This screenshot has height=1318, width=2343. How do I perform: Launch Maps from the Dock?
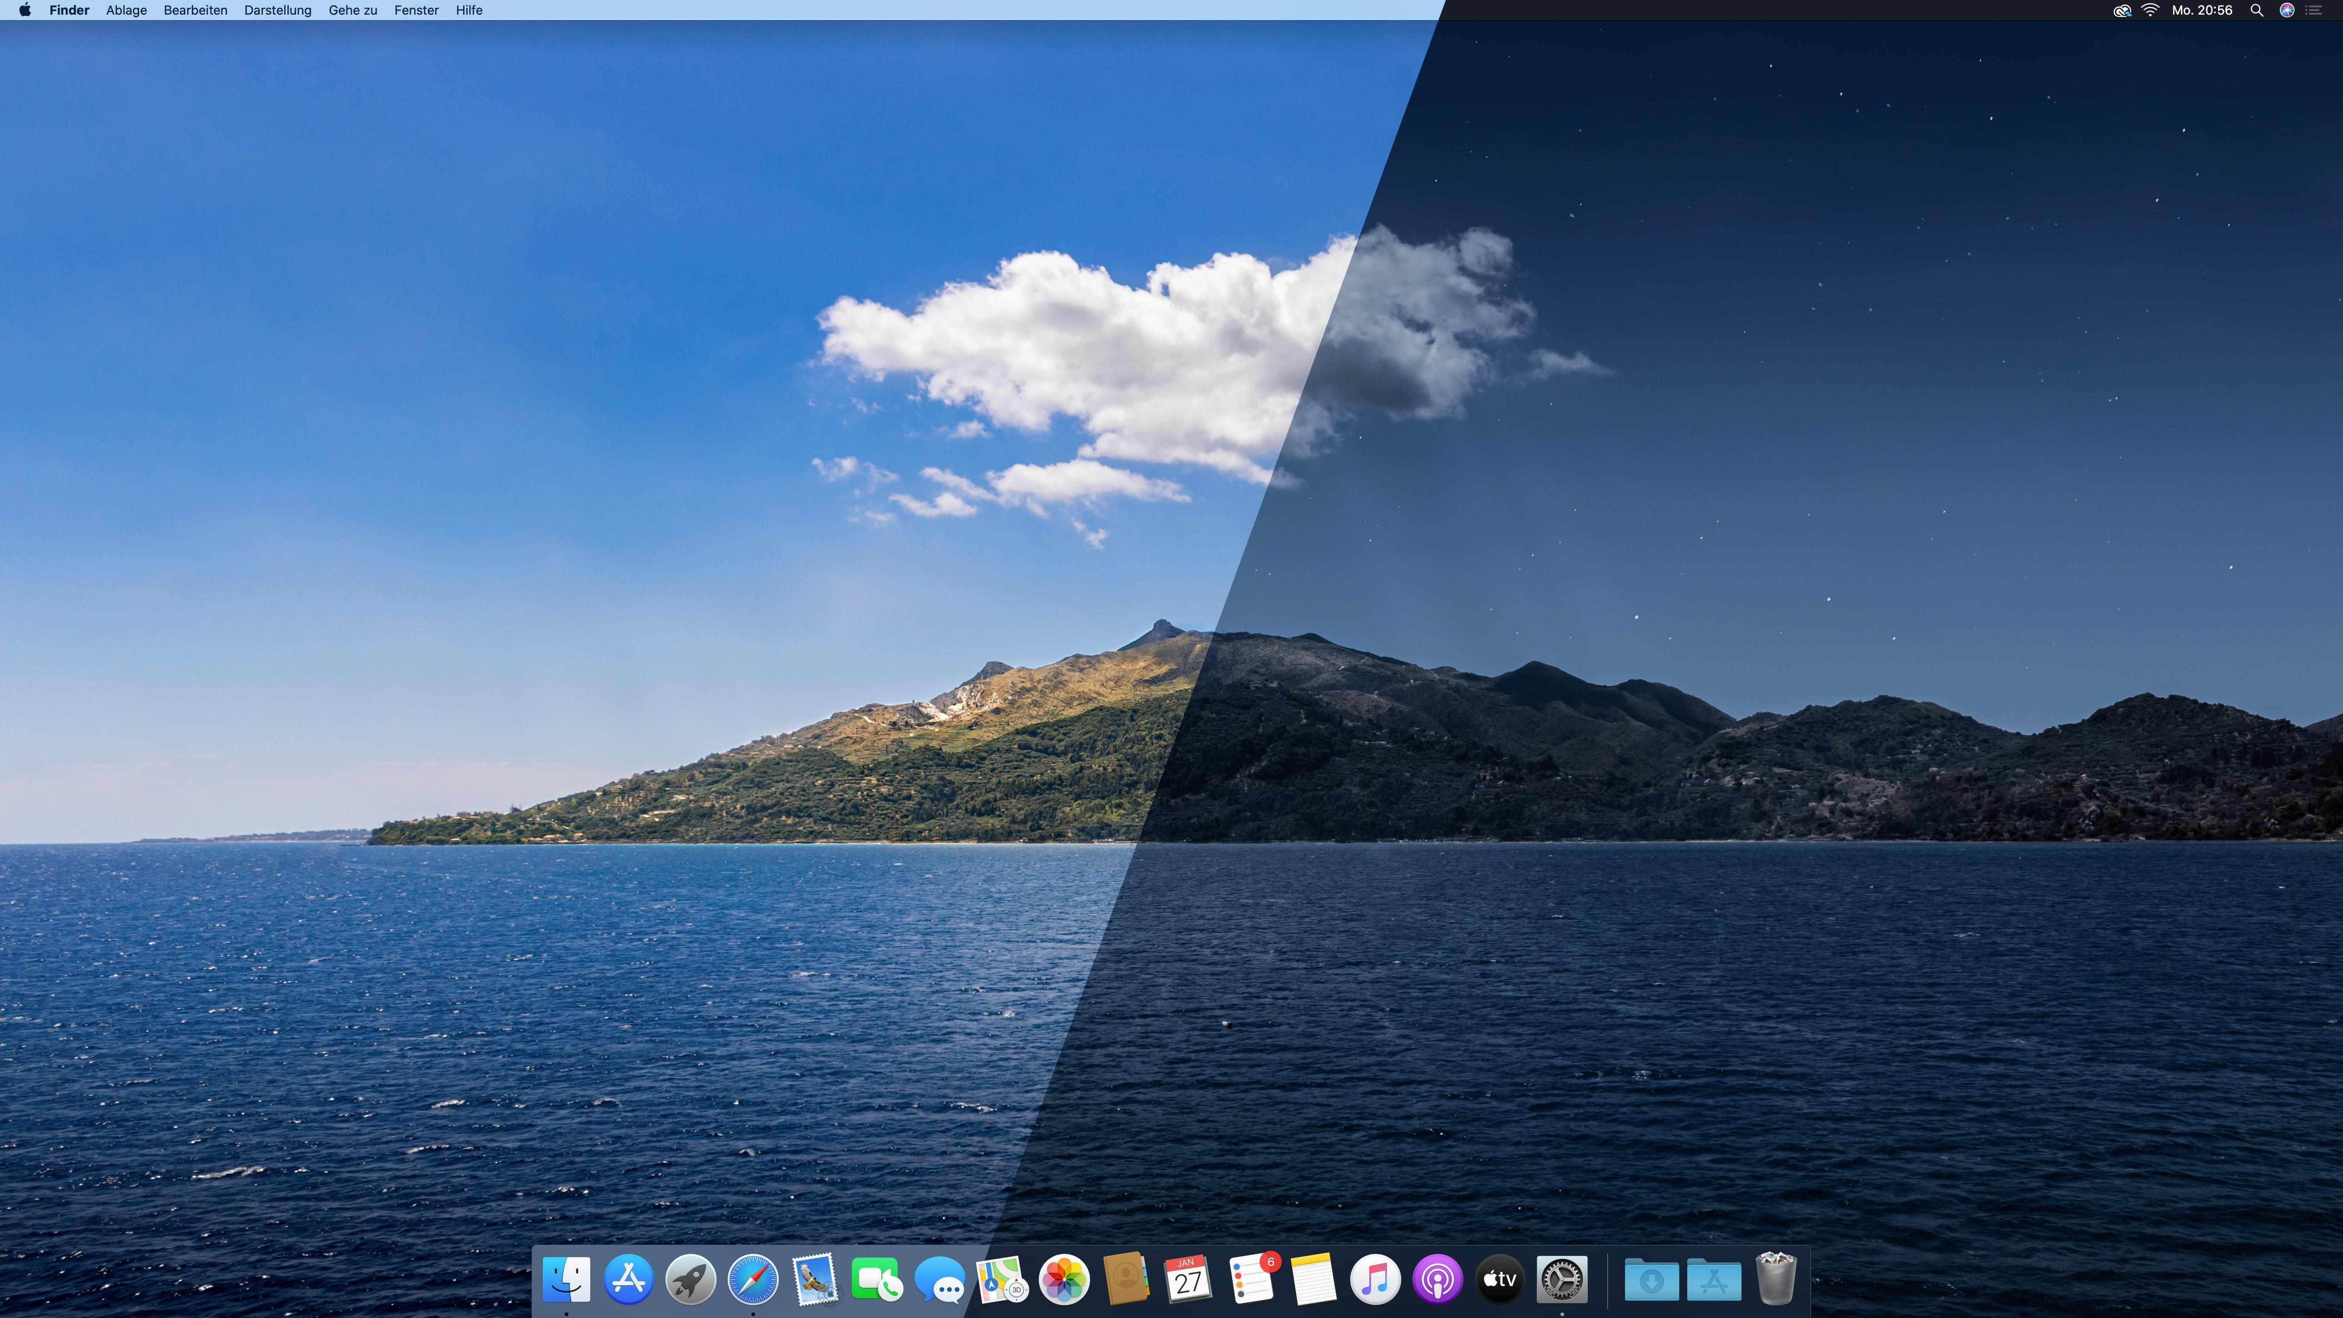click(1001, 1279)
